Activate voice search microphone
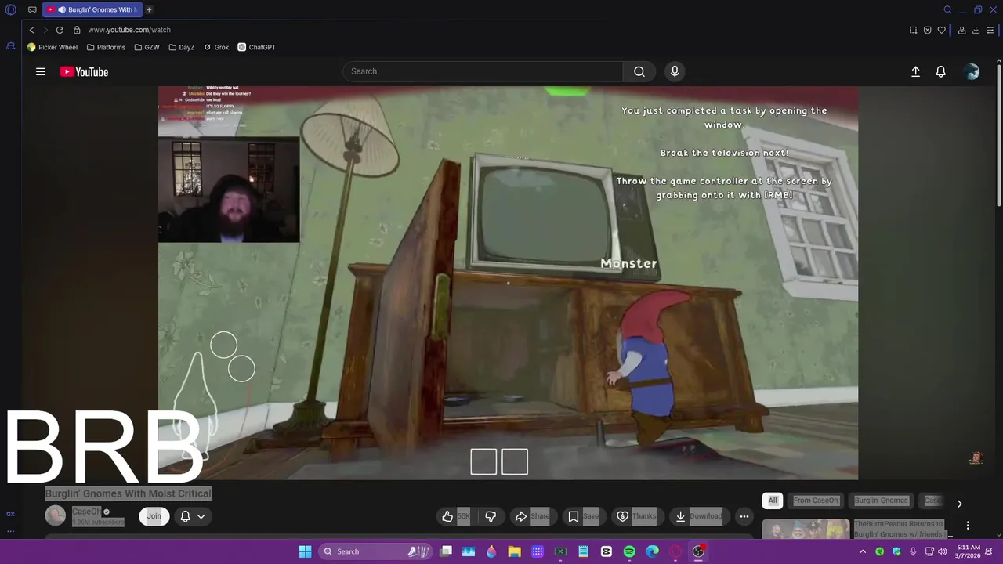 [x=675, y=71]
